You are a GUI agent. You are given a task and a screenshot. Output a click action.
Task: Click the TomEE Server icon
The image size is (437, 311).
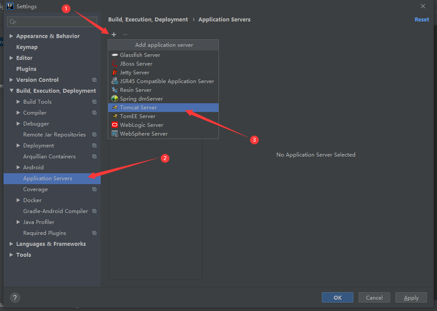(x=115, y=116)
